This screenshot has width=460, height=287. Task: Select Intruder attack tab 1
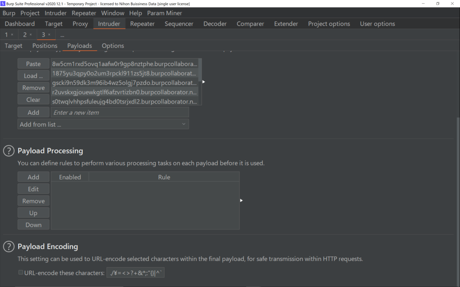6,35
